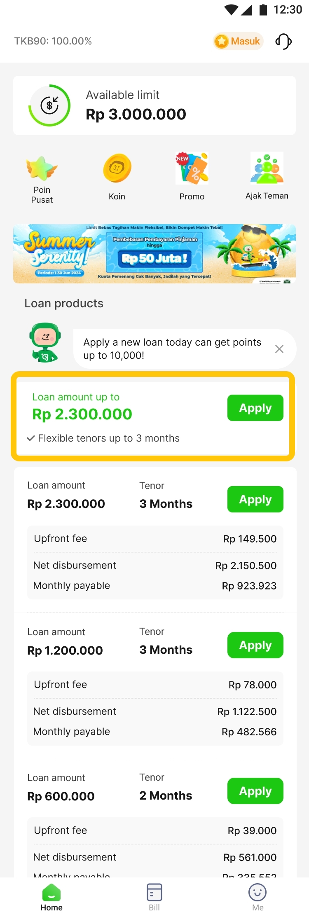Open the Koin coin icon
The height and width of the screenshot is (917, 309).
coord(117,168)
